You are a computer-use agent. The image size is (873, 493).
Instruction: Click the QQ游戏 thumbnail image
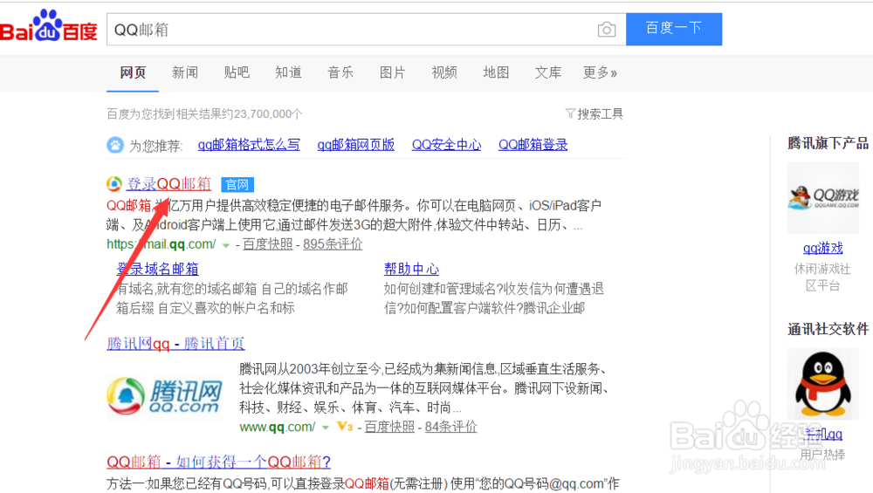pyautogui.click(x=823, y=198)
